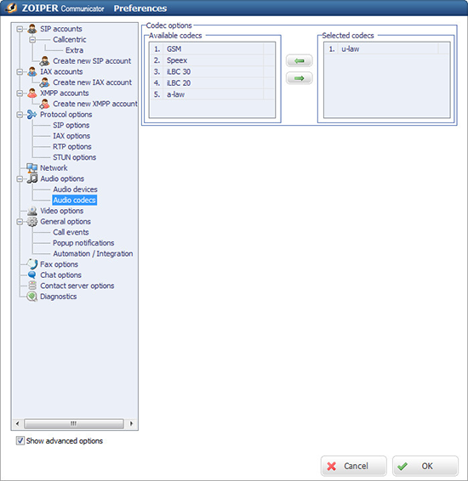Click the IAX accounts user icon
This screenshot has height=481, width=468.
[x=32, y=71]
